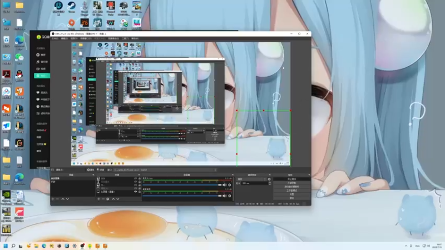Open taskbar Search
Image resolution: width=445 pixels, height=250 pixels.
tap(13, 246)
